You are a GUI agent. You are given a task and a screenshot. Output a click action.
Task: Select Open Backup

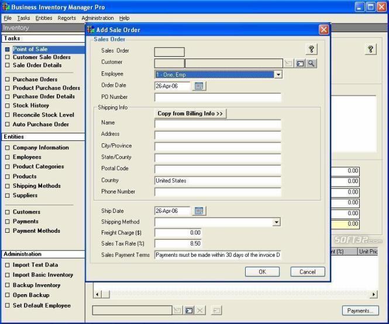pos(31,295)
